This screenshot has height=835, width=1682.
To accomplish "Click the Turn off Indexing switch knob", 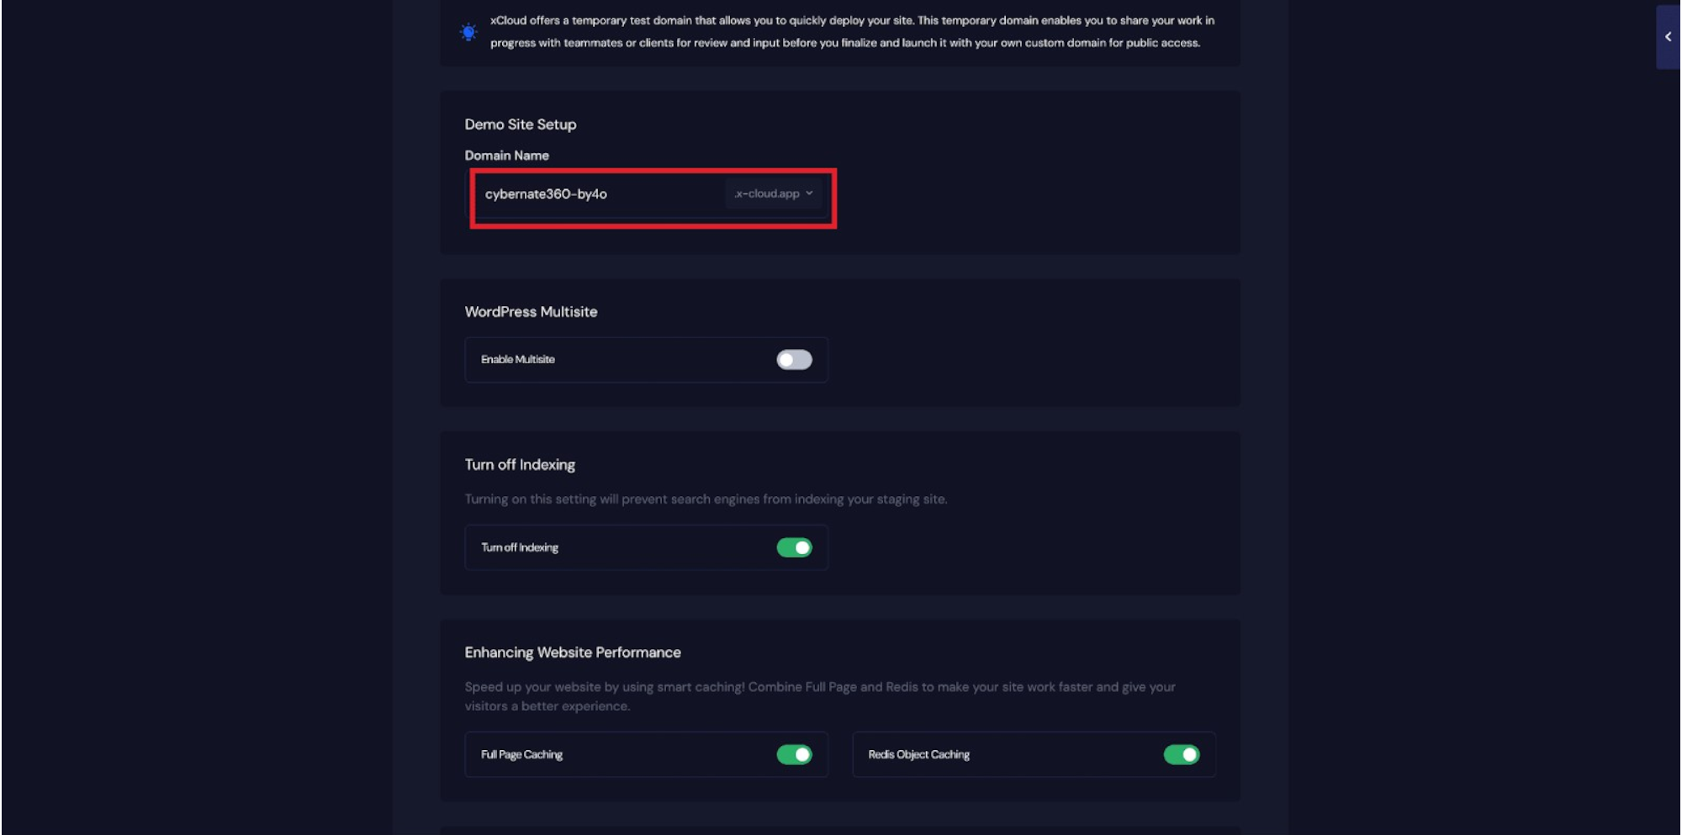I will tap(801, 547).
